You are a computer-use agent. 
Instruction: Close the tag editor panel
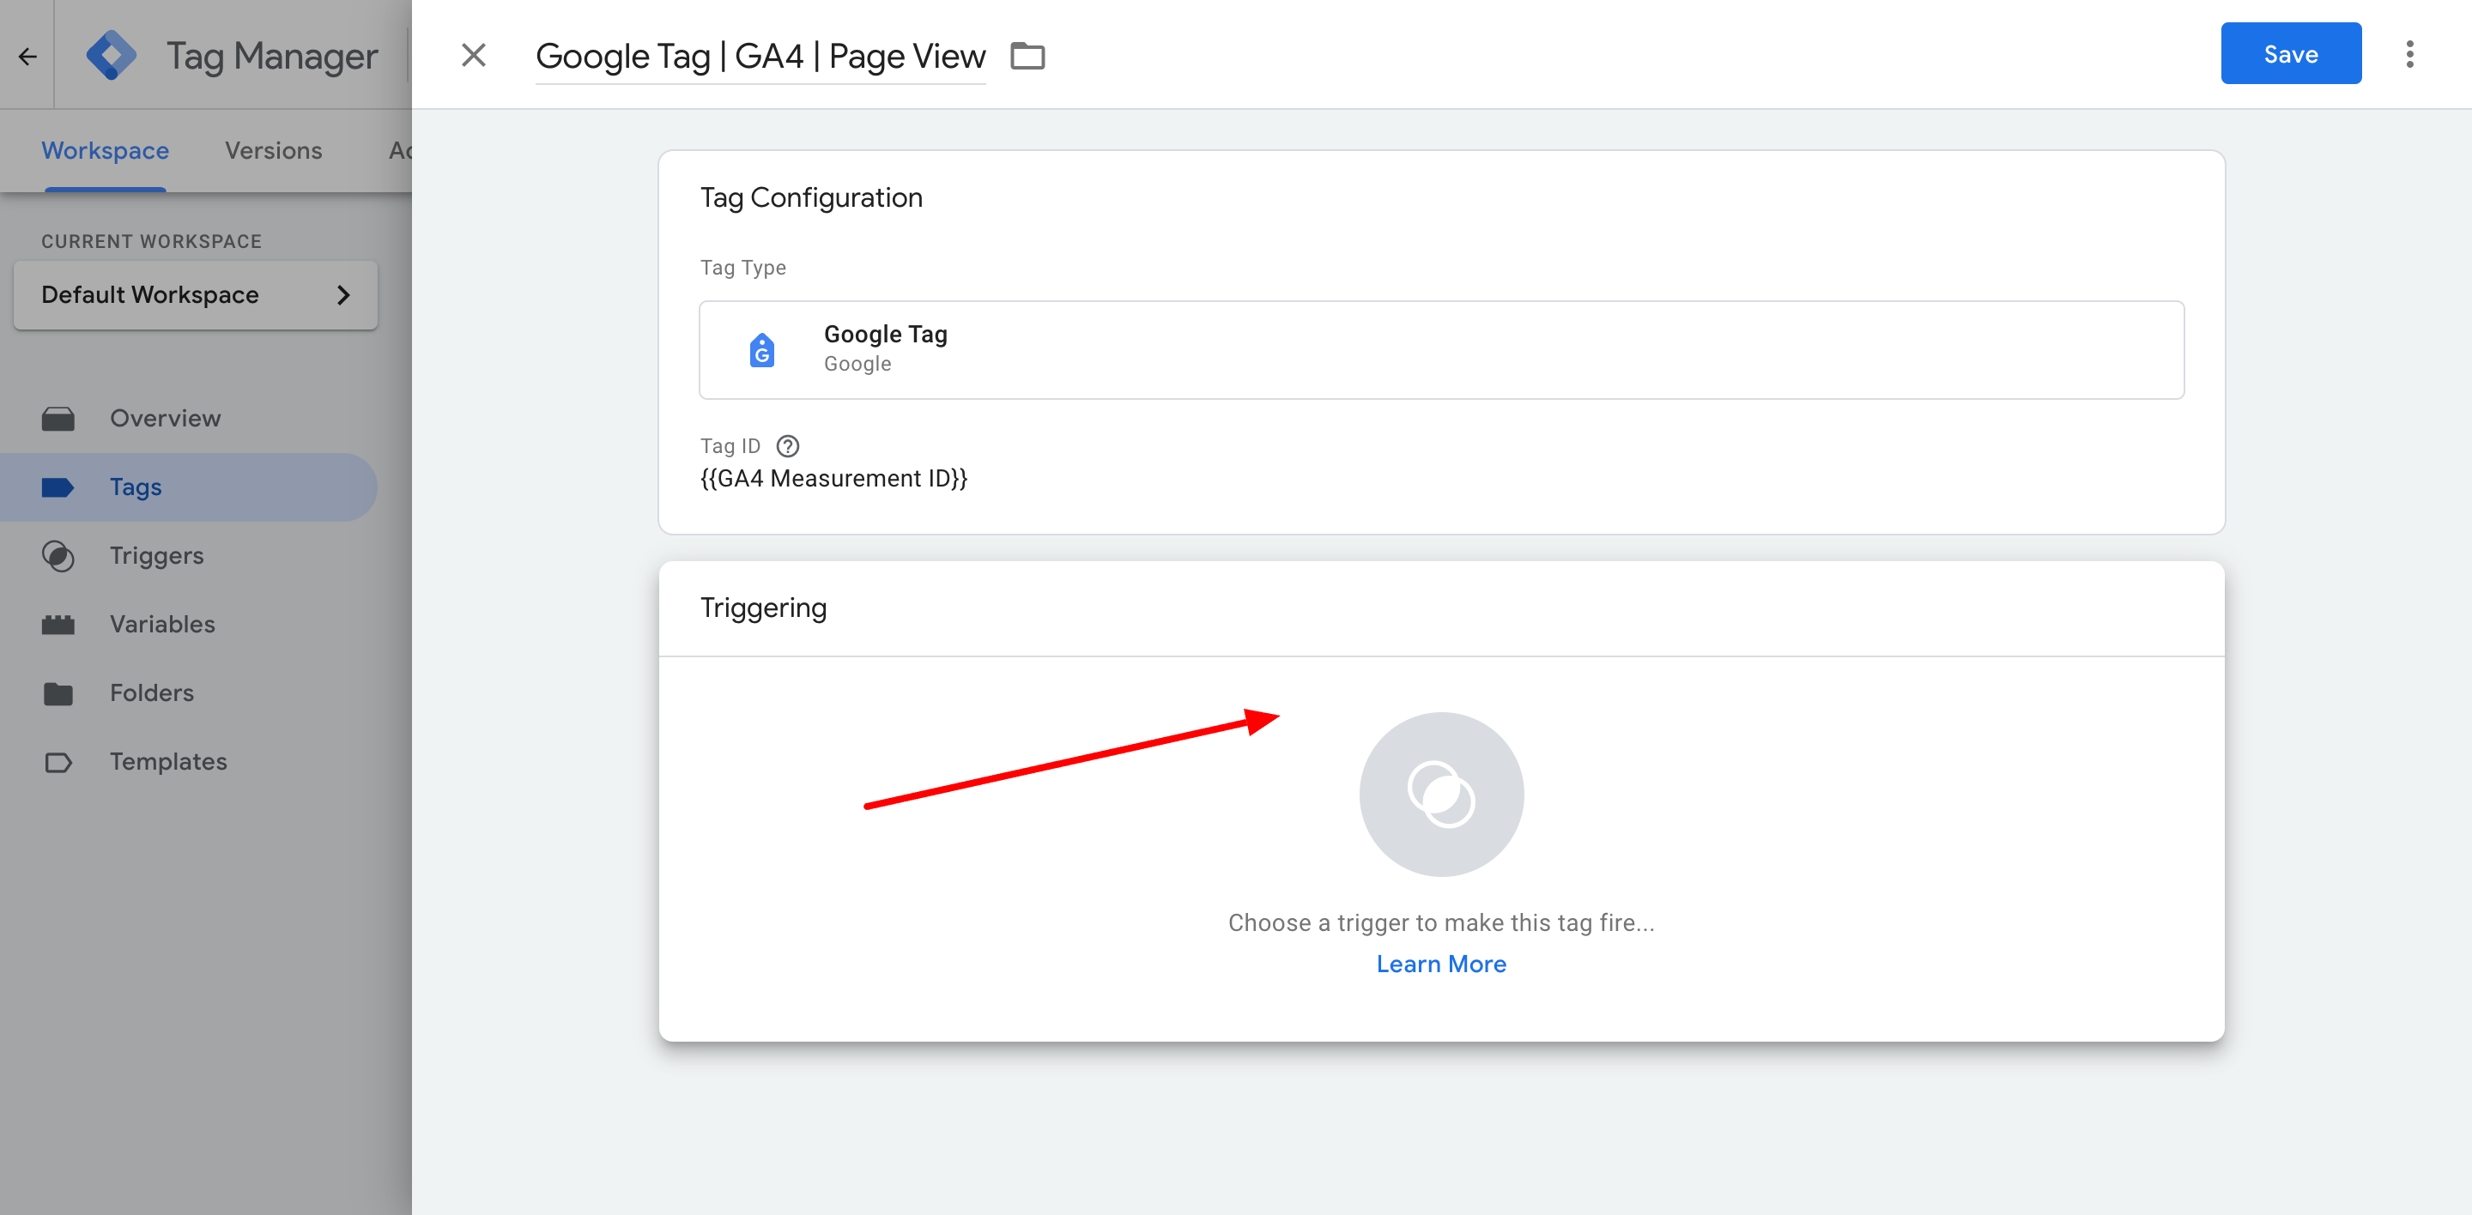point(473,55)
